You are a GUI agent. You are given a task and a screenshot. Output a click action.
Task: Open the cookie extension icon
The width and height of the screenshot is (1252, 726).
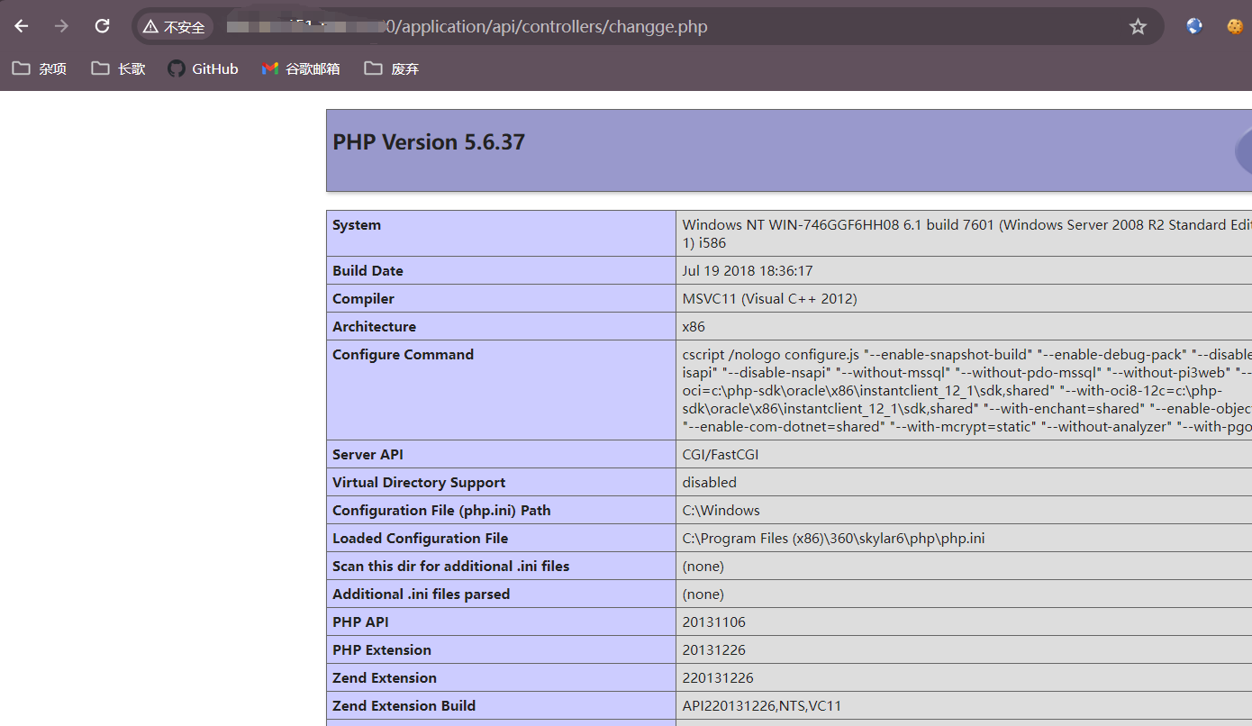[1235, 27]
